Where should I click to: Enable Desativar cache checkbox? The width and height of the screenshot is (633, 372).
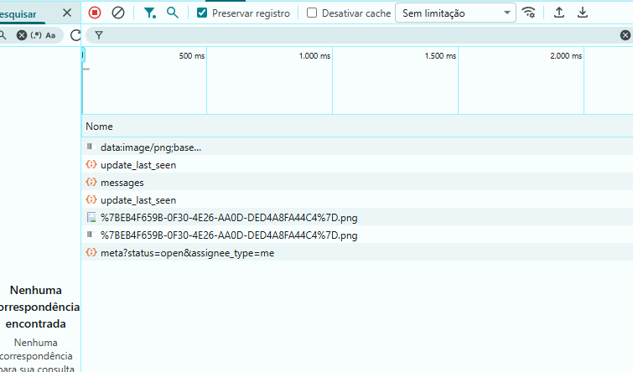click(x=312, y=13)
